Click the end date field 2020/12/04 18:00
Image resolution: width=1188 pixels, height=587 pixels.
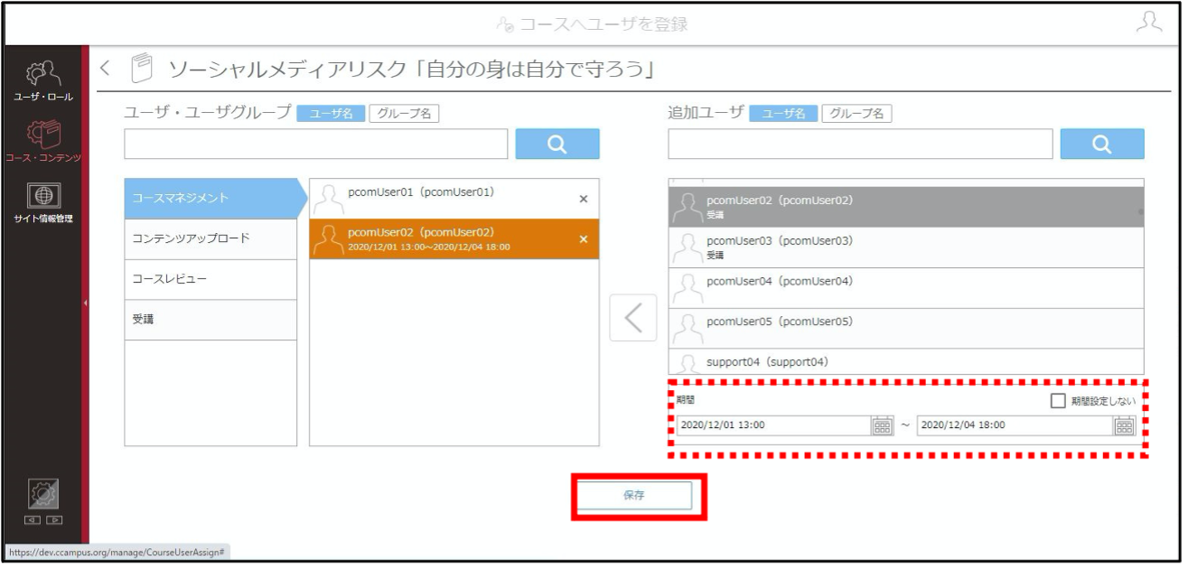pyautogui.click(x=1015, y=425)
